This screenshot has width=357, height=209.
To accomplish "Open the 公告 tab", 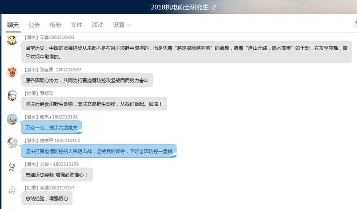I will click(34, 25).
